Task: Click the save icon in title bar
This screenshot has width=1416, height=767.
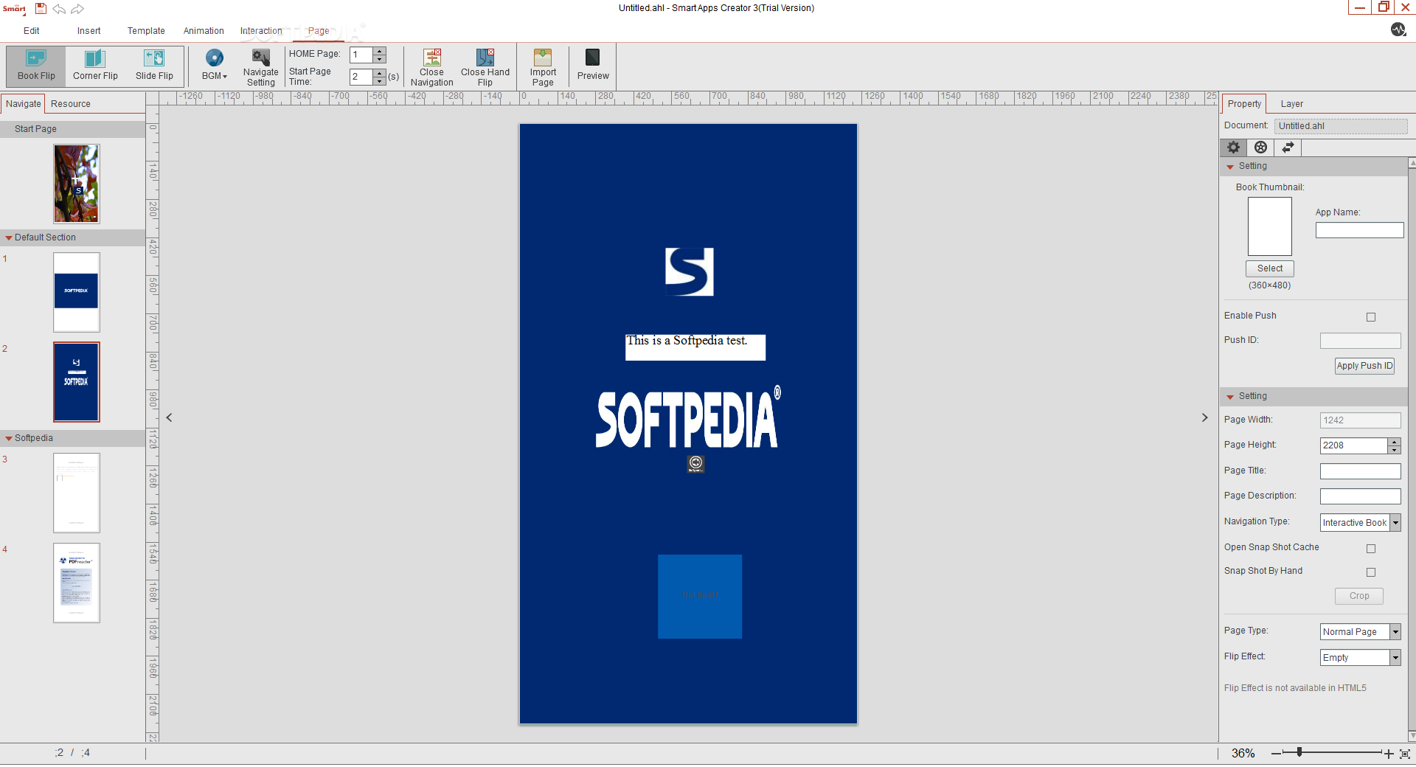Action: tap(41, 9)
